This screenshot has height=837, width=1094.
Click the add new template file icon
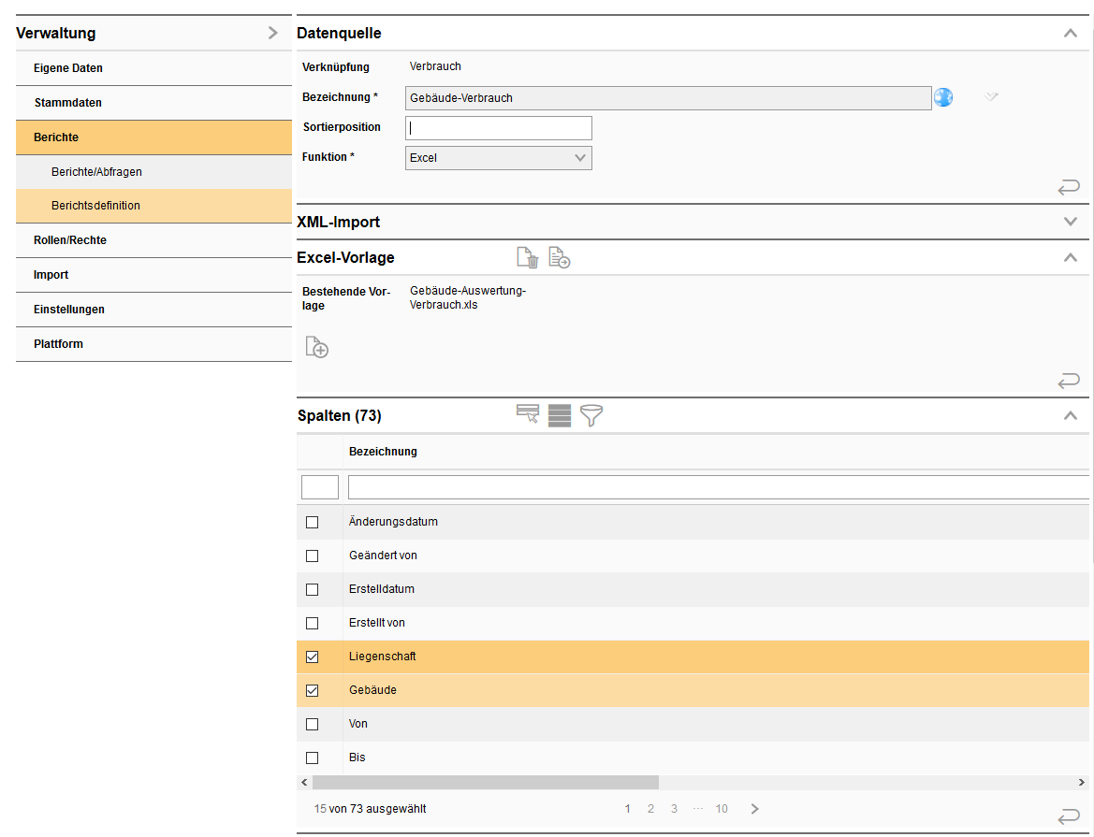click(x=317, y=347)
